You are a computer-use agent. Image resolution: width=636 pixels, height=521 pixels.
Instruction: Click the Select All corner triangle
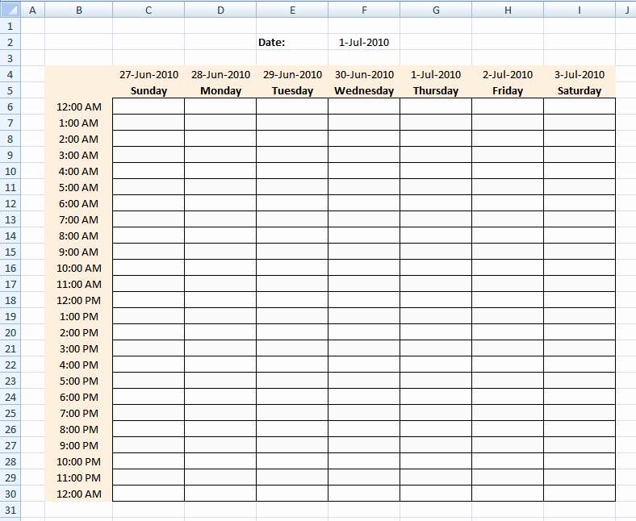click(x=10, y=10)
